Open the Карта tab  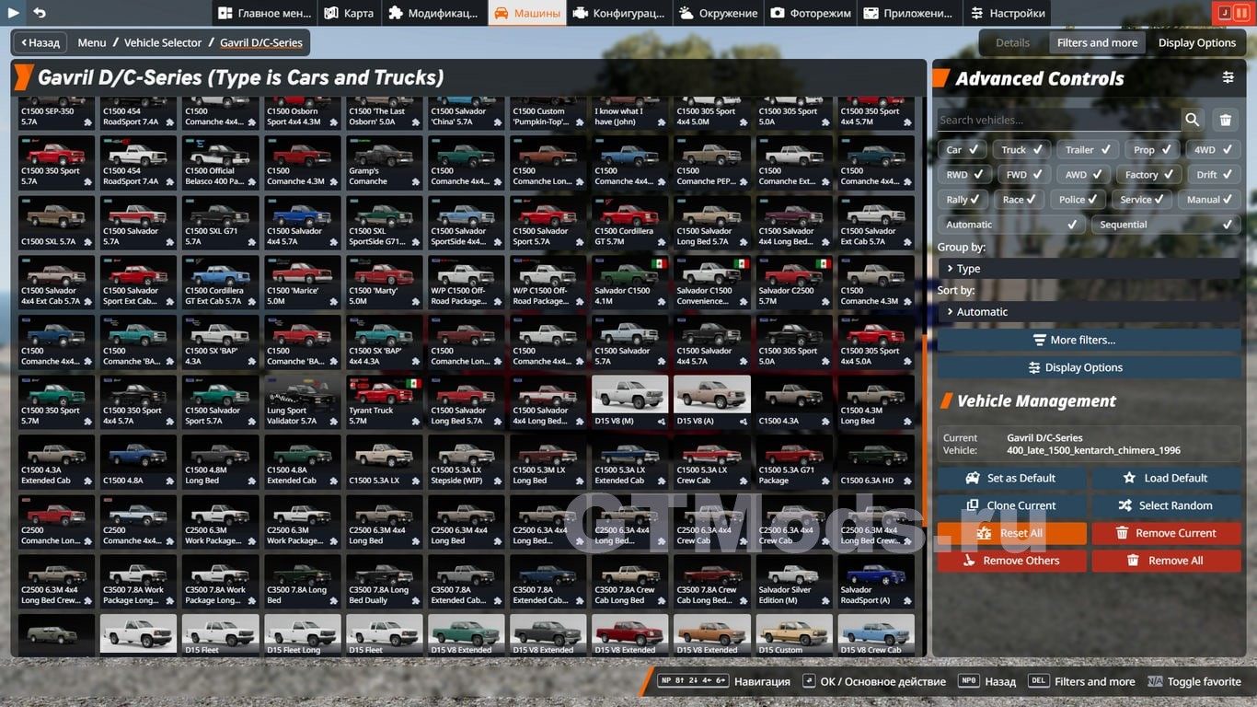[x=349, y=13]
